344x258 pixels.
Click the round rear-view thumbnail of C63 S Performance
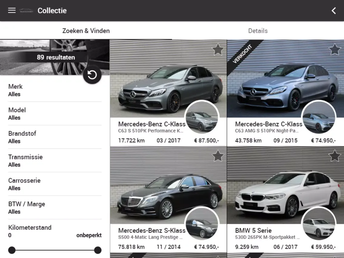pos(202,117)
